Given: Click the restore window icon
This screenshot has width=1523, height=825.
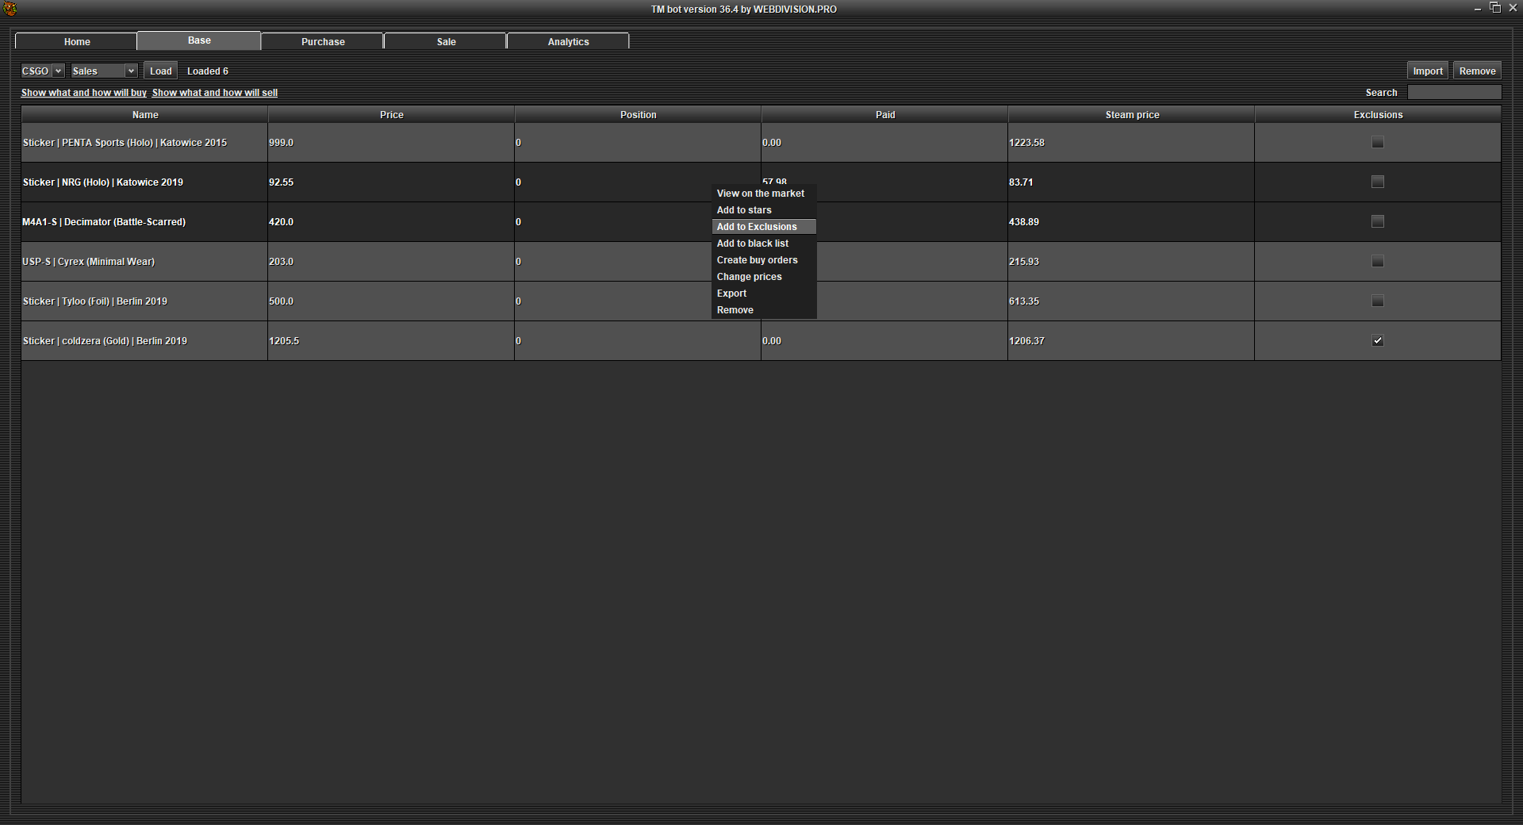Looking at the screenshot, I should point(1494,8).
